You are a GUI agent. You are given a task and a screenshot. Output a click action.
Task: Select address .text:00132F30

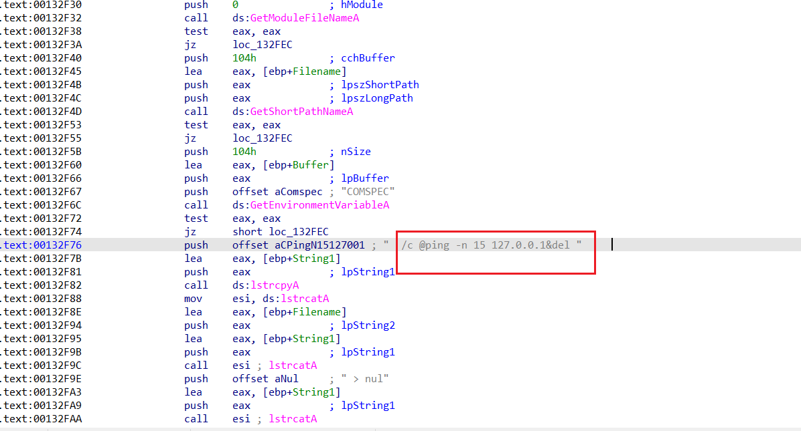click(41, 5)
